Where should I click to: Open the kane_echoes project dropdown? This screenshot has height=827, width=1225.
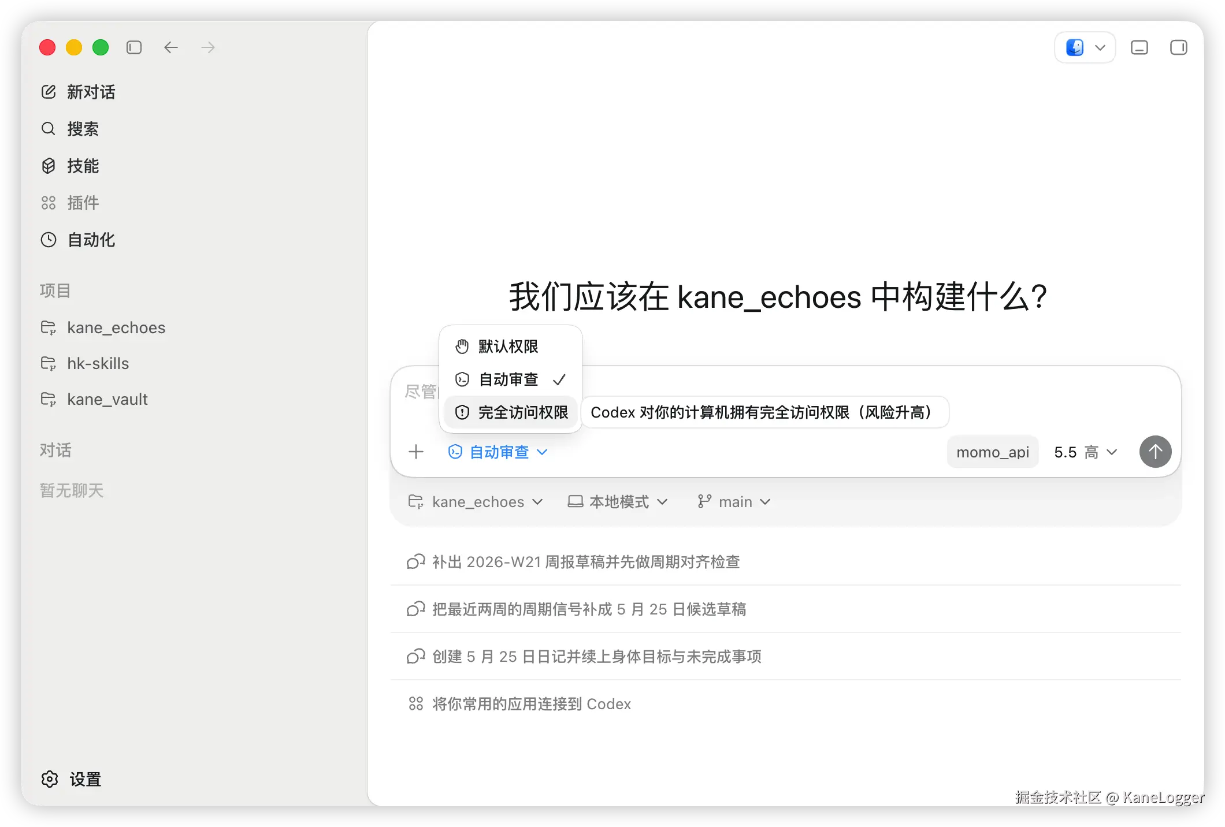click(x=476, y=502)
